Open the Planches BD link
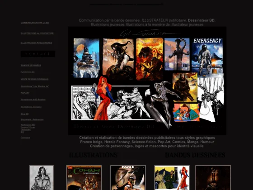Viewport: 253px width, 190px height. [x=28, y=72]
